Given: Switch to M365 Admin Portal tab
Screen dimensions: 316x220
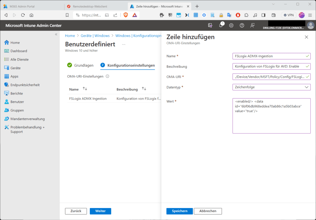Looking at the screenshot, I should click(32, 6).
